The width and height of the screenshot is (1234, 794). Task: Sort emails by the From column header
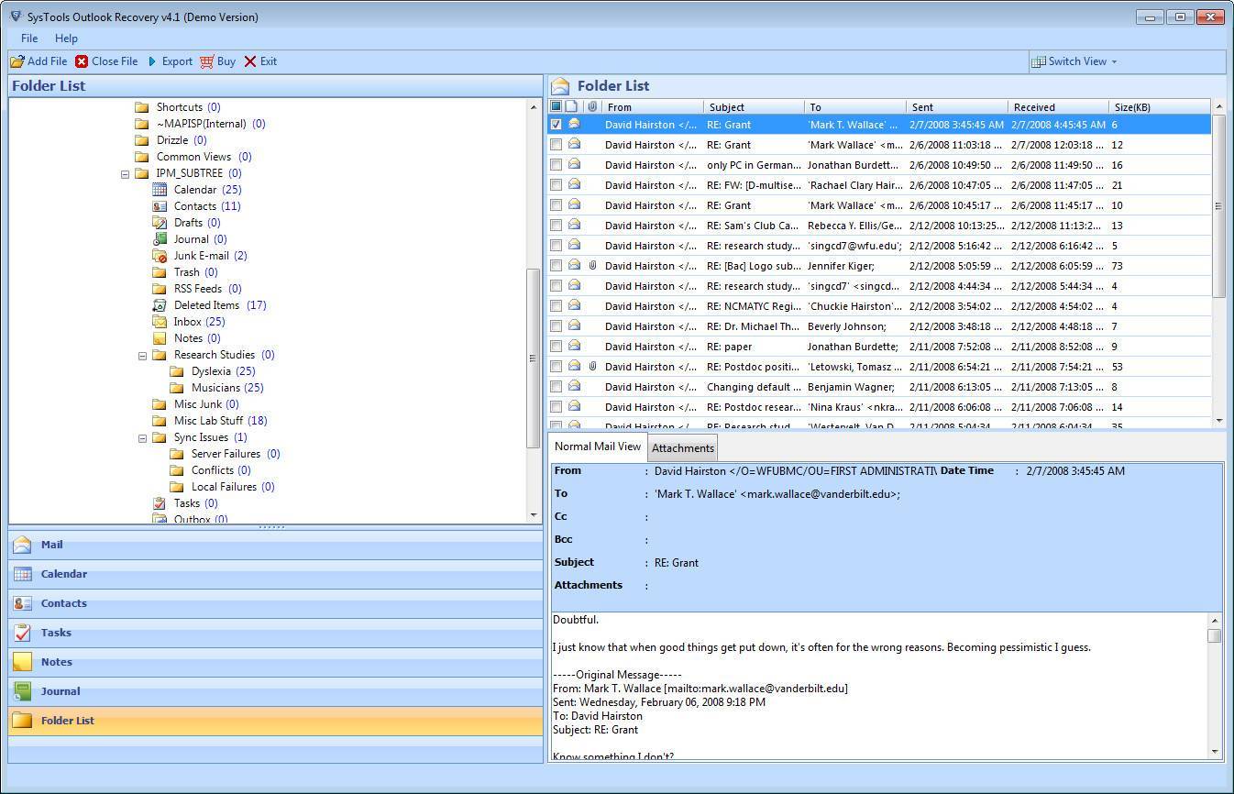tap(654, 106)
